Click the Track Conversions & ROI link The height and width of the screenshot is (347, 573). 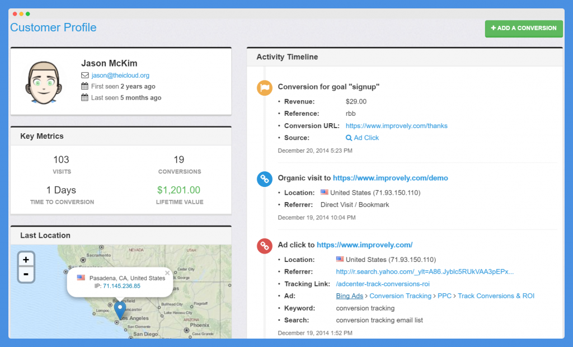[496, 296]
